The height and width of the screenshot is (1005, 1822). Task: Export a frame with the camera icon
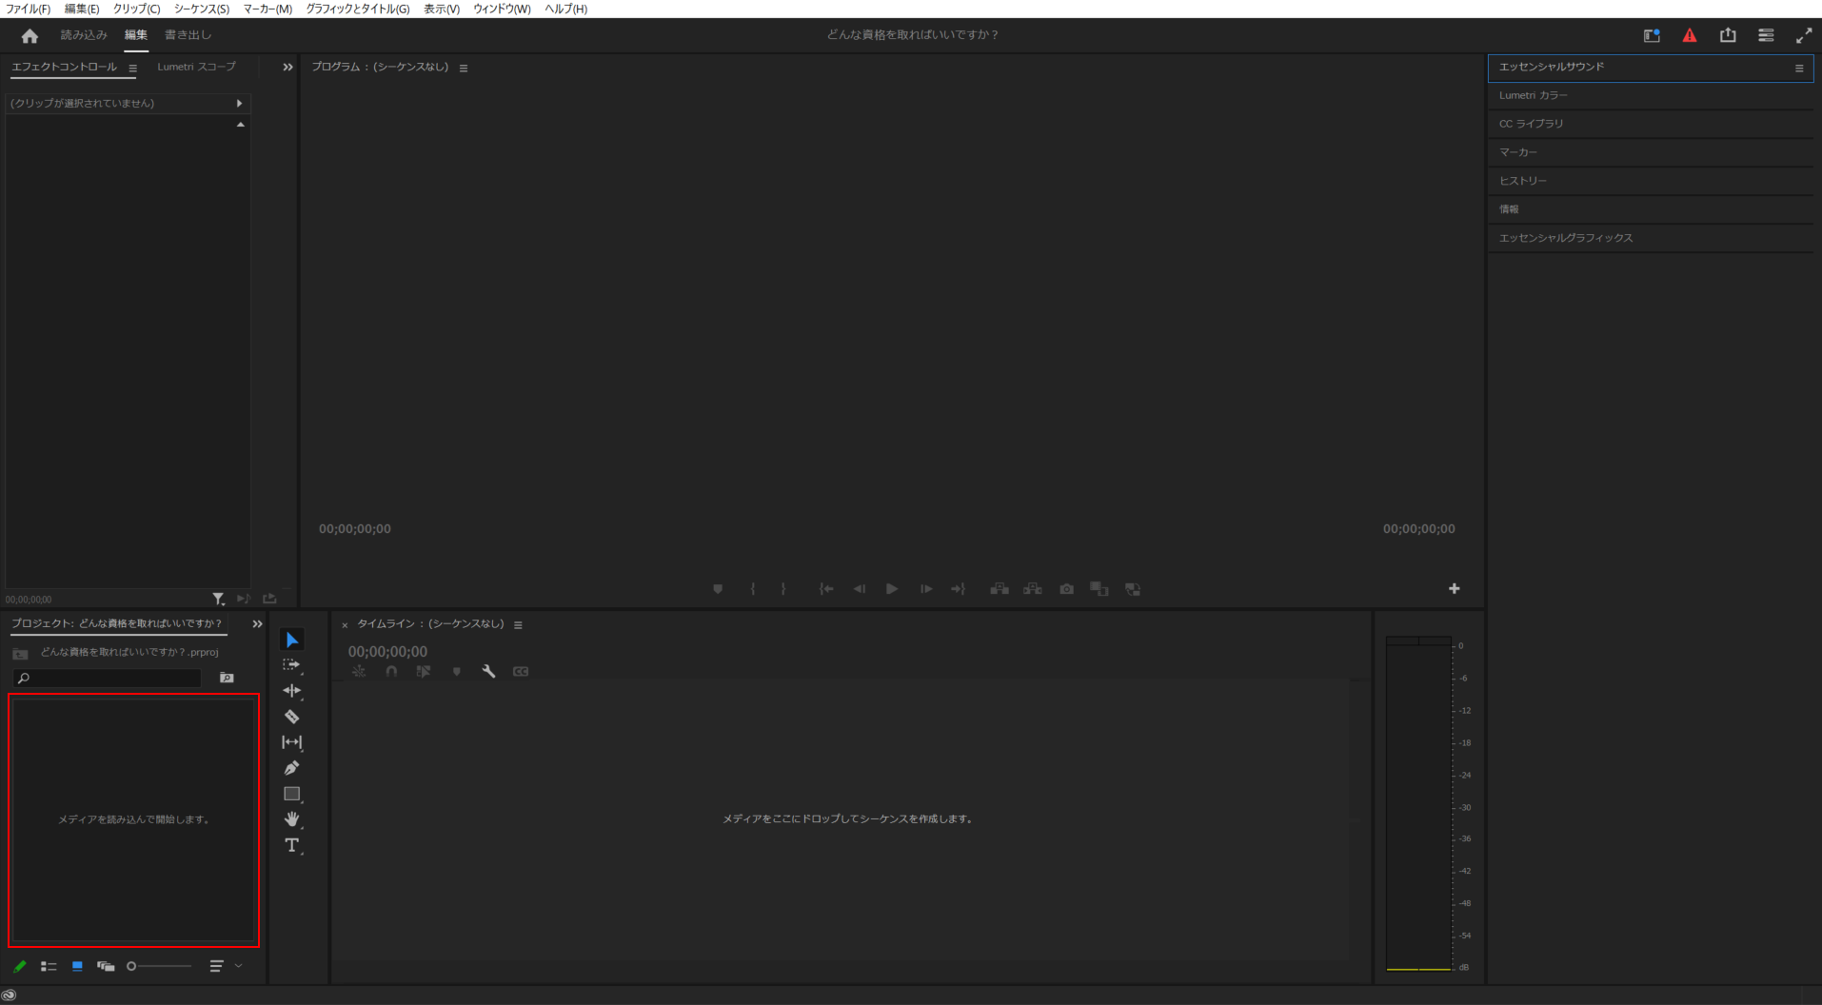(x=1067, y=589)
